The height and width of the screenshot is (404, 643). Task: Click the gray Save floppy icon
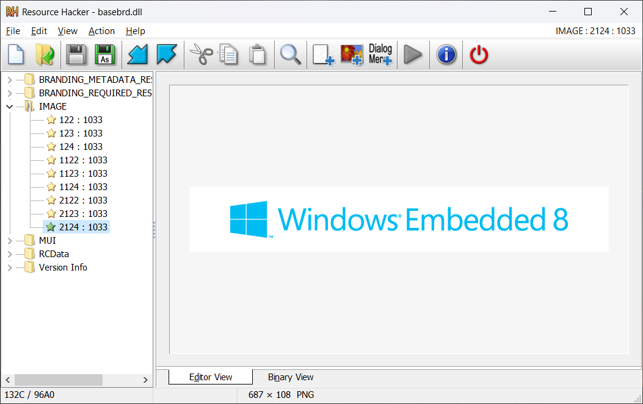[76, 54]
